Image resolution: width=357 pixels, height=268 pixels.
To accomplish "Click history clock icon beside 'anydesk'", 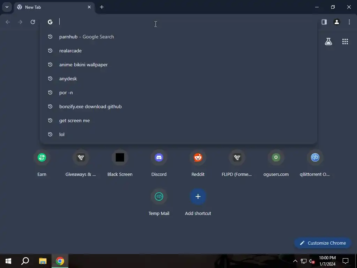I will point(50,79).
